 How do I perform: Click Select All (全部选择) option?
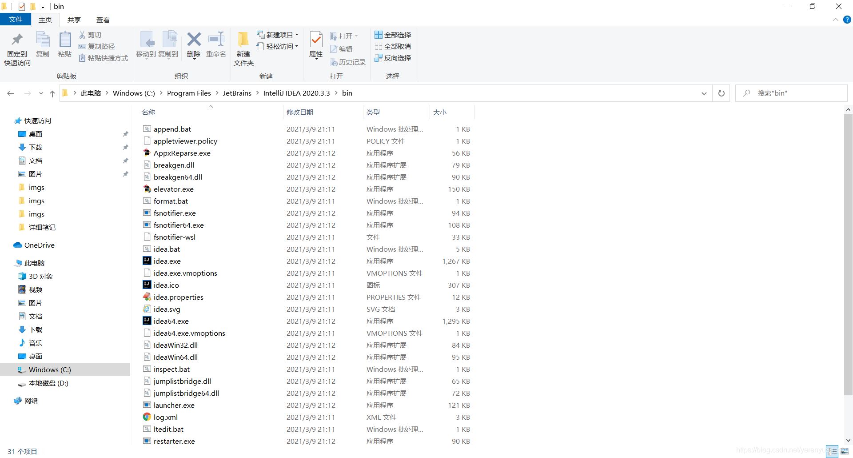[393, 35]
